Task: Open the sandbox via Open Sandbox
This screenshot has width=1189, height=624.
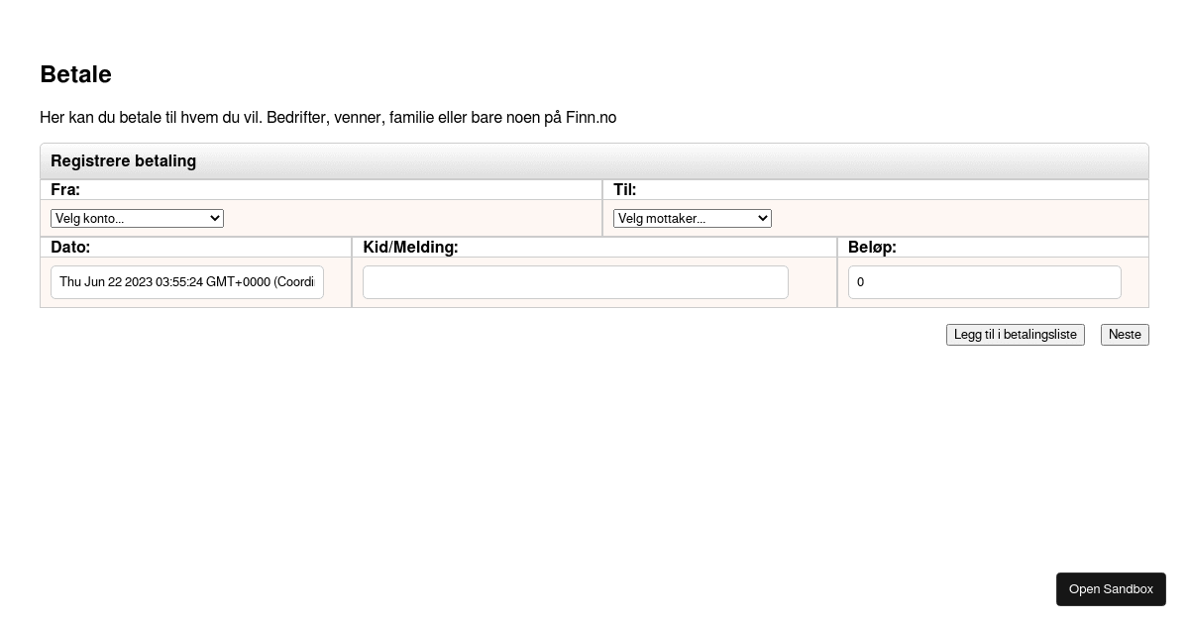Action: pos(1111,588)
